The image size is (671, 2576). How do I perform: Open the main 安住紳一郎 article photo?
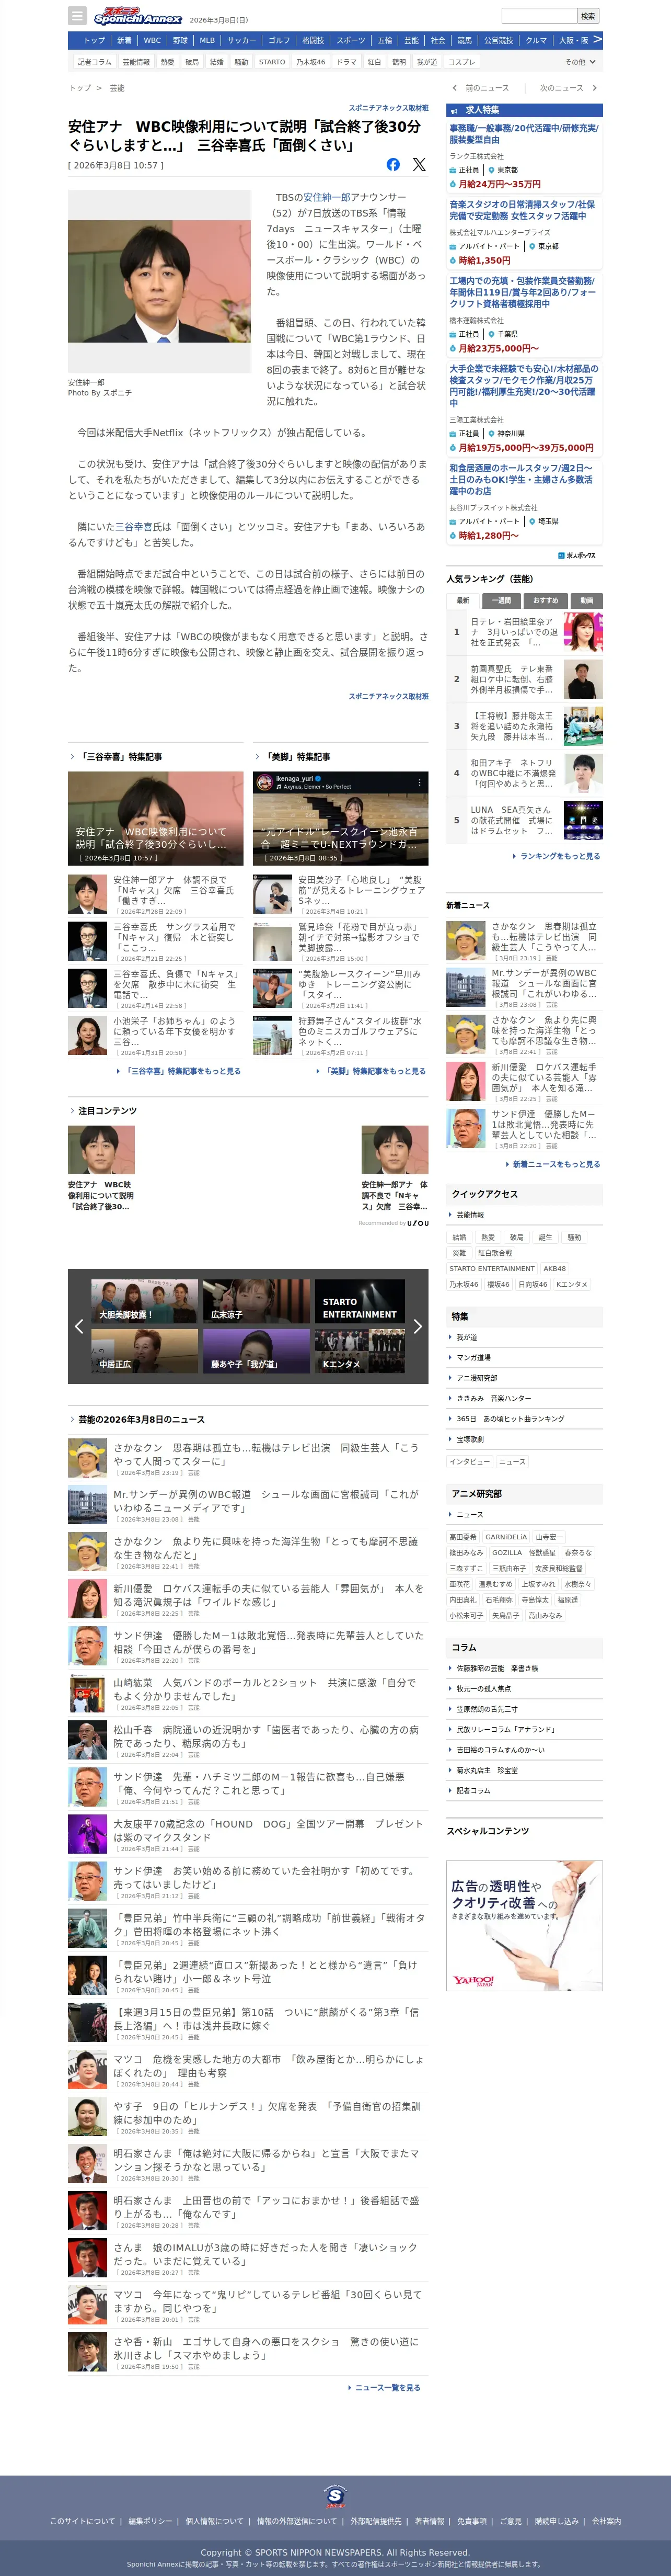160,282
